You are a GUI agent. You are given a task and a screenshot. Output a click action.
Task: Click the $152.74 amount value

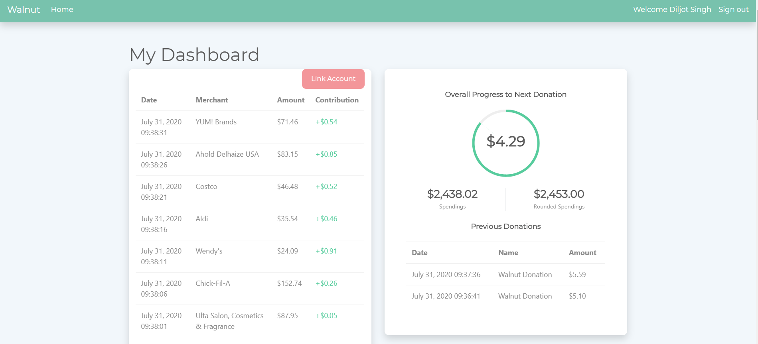coord(289,283)
